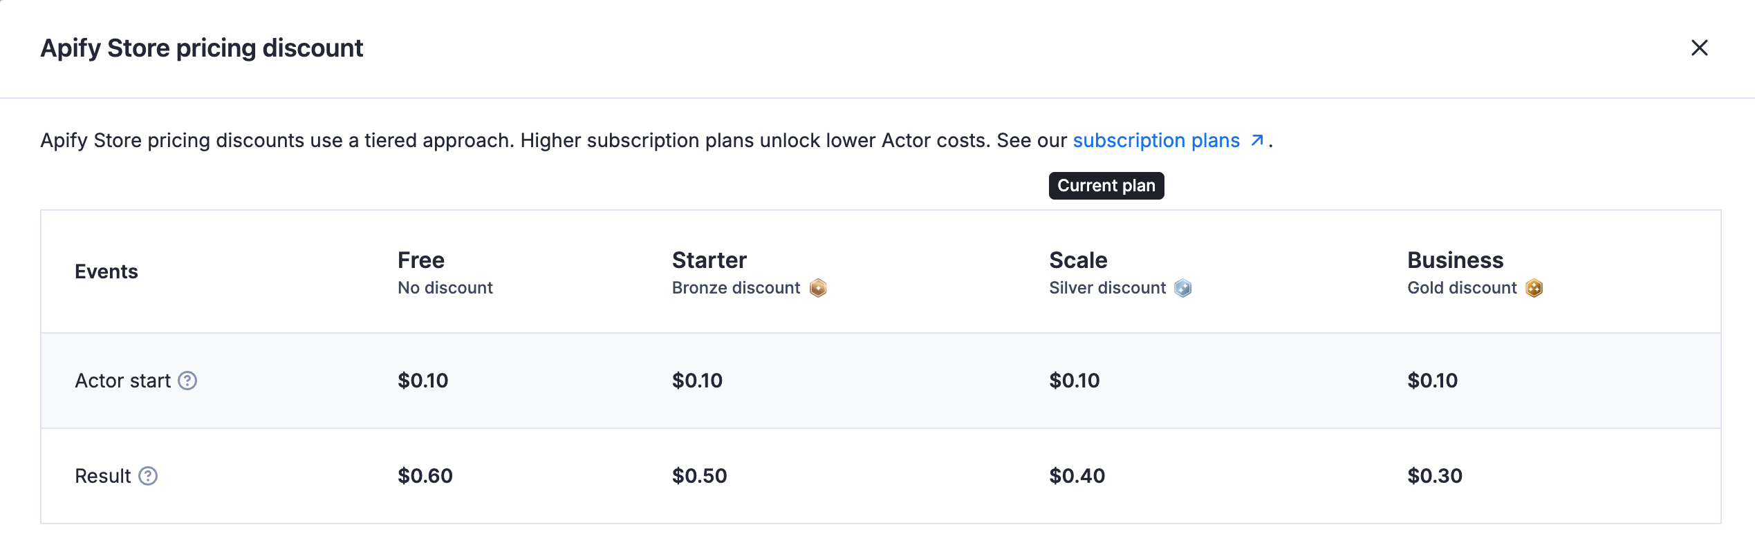Select the Result row label
Viewport: 1755px width, 547px height.
pos(102,476)
